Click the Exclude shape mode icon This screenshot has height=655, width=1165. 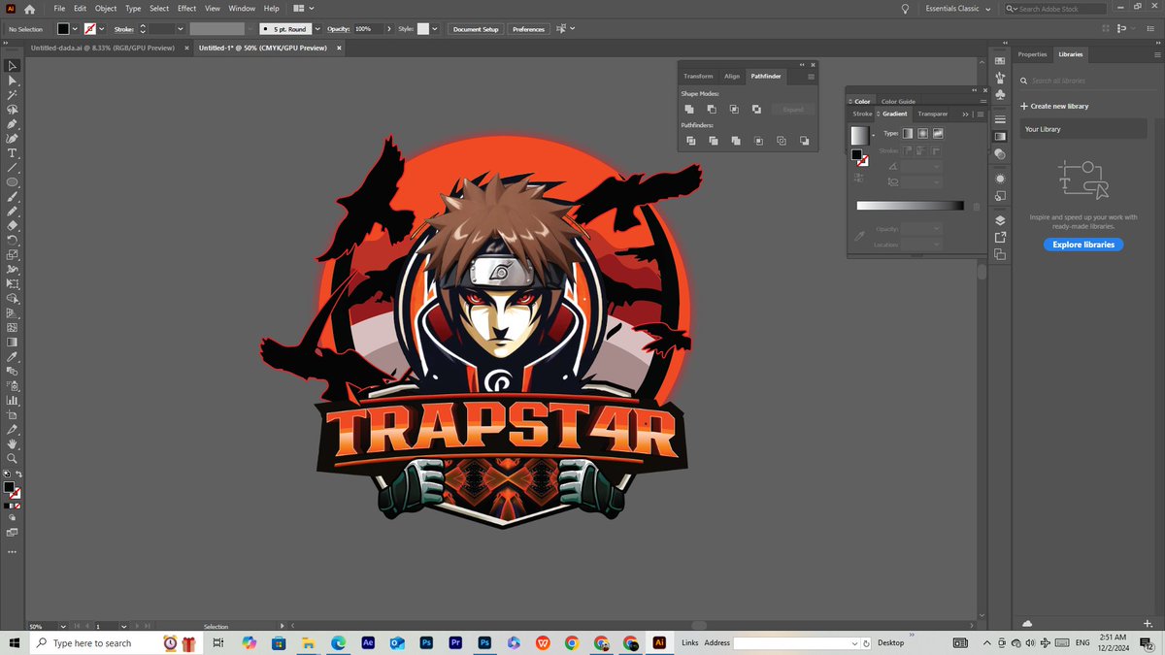point(756,110)
